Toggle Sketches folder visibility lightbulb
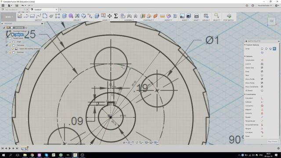The width and height of the screenshot is (281, 158). (10, 52)
